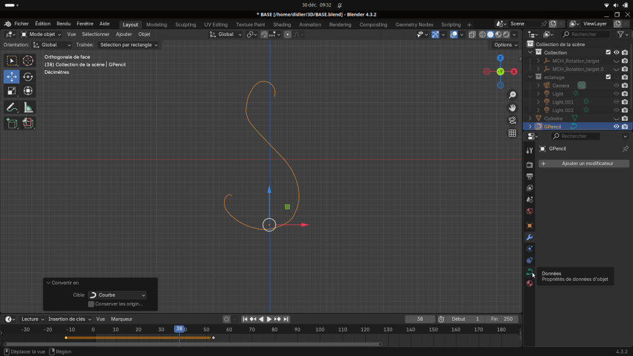The width and height of the screenshot is (633, 356).
Task: Select the Measure tool
Action: (x=28, y=107)
